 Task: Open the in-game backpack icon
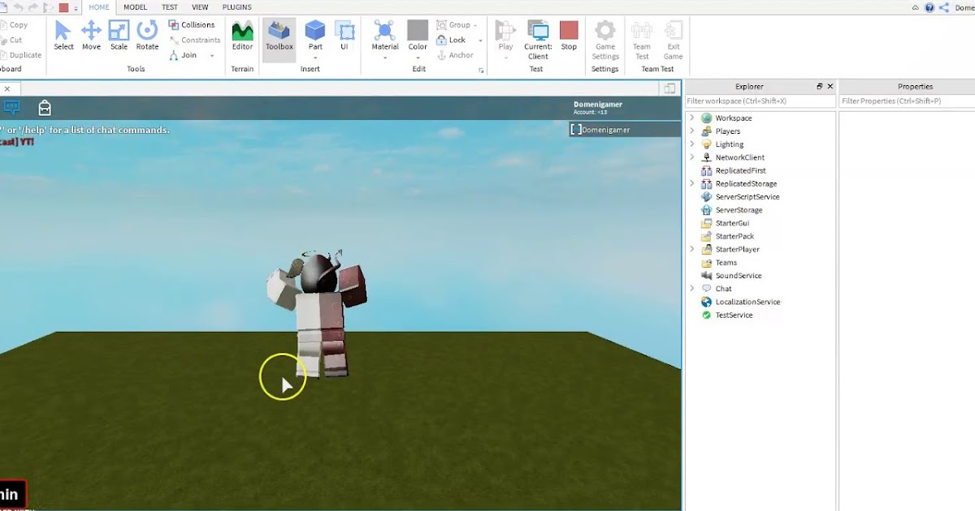click(45, 107)
